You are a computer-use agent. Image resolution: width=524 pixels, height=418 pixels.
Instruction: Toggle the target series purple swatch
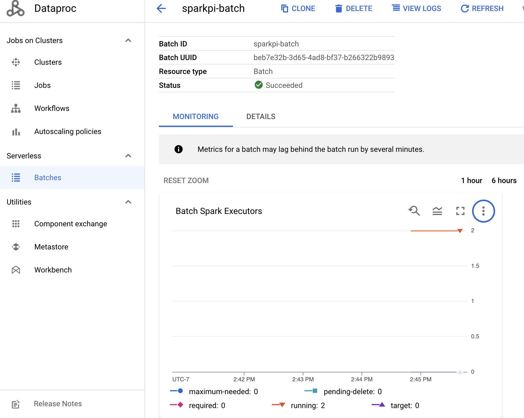tap(378, 405)
